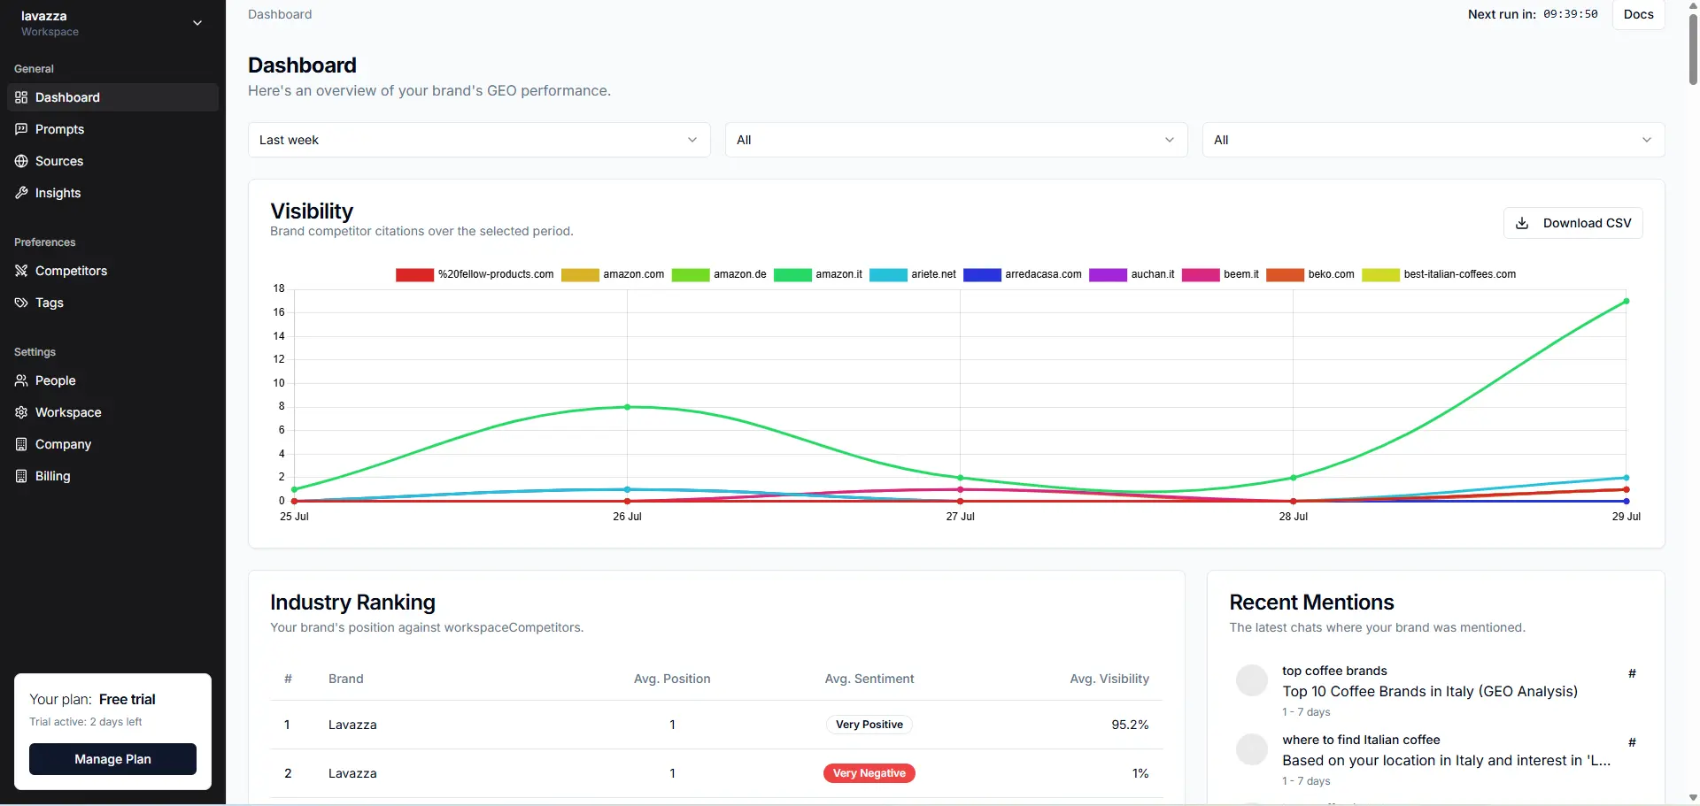Open the Sources page
Screen dimensions: 1700x806
tap(112, 161)
